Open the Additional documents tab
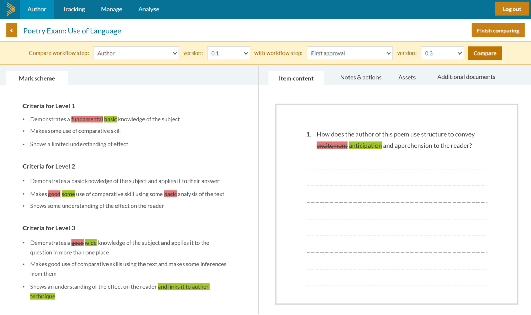 (466, 77)
